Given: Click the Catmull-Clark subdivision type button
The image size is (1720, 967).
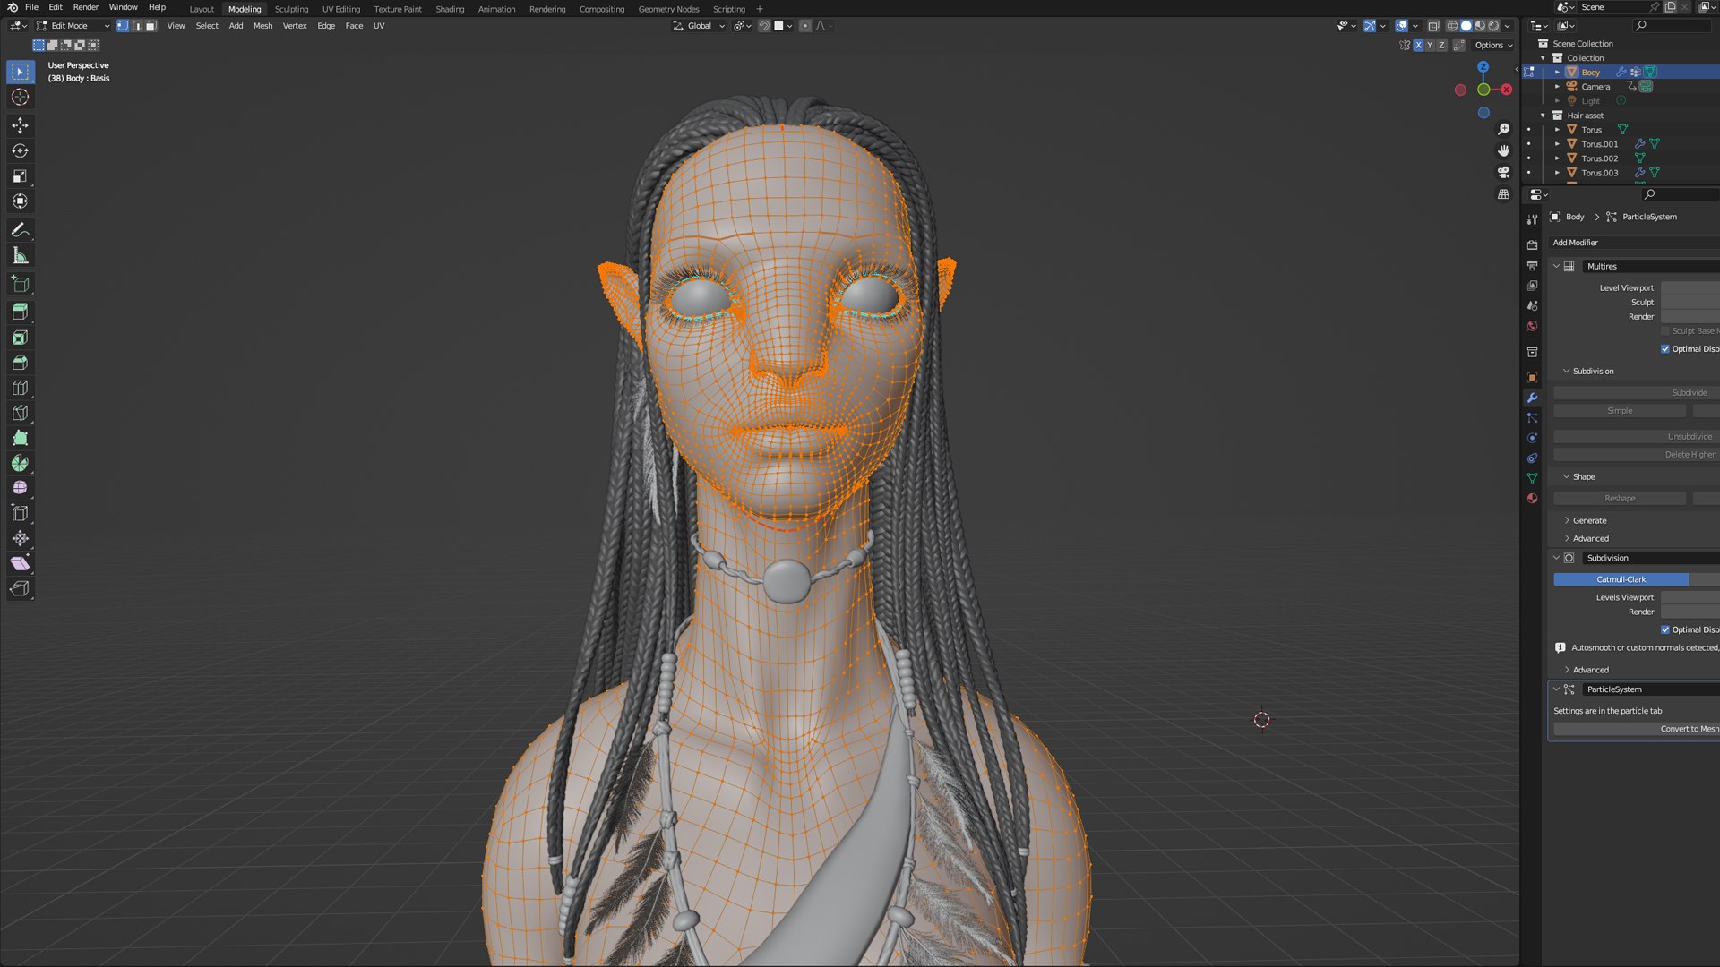Looking at the screenshot, I should point(1621,579).
